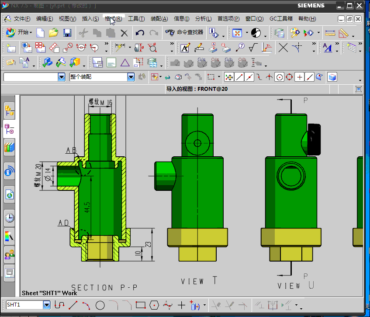Click the Undo arrow icon
370x317 pixels.
[140, 33]
